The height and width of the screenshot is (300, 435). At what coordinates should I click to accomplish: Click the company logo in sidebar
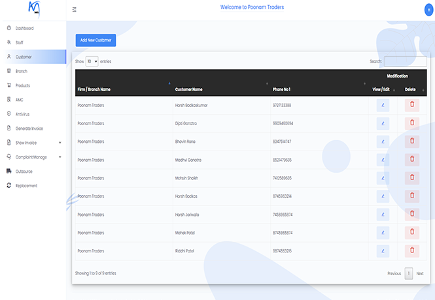coord(35,9)
